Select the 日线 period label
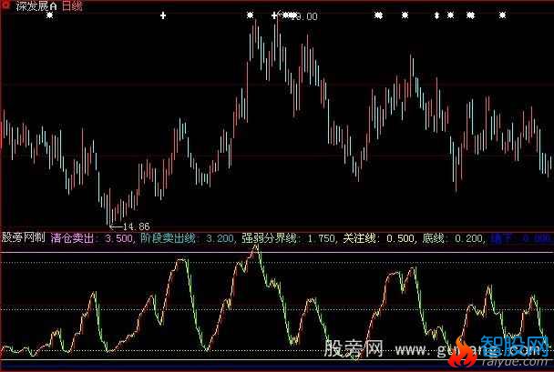 [72, 6]
